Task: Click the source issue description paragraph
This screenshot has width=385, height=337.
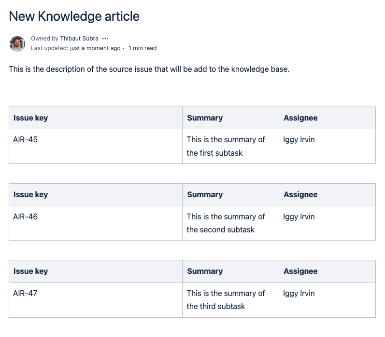Action: (x=149, y=69)
